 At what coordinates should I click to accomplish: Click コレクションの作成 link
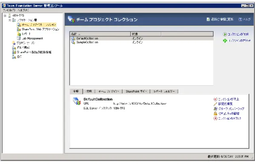238,34
